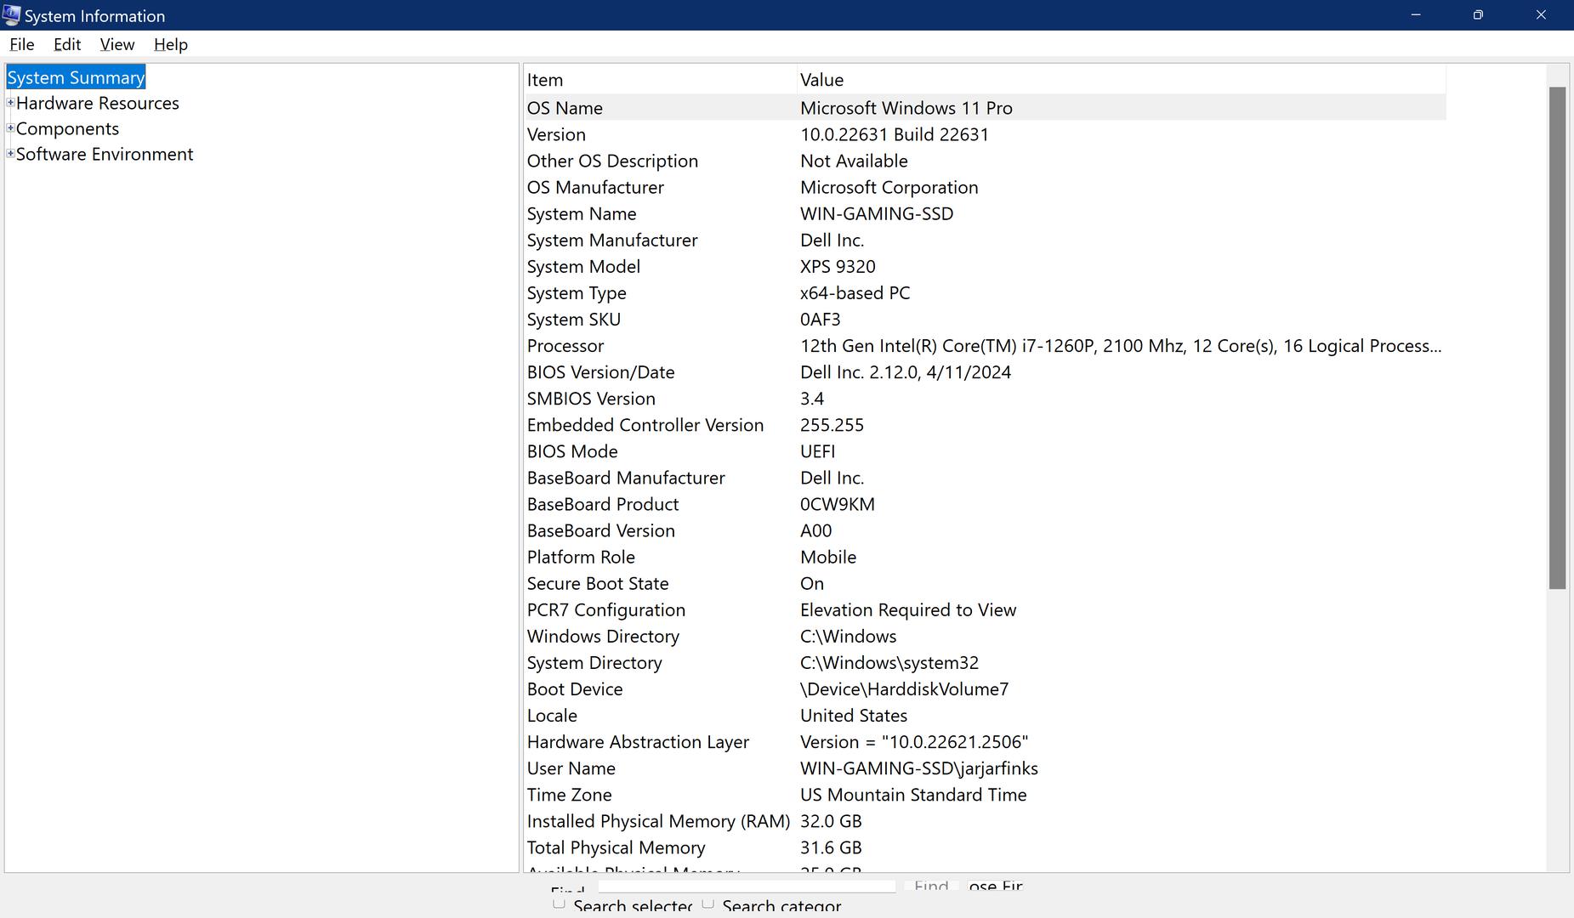The height and width of the screenshot is (918, 1574).
Task: Tick the Search category names checkbox
Action: (x=707, y=904)
